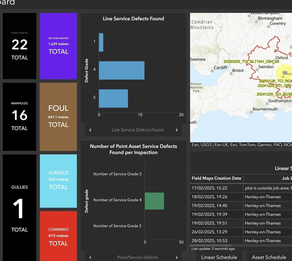Click the green Service Grade 4 bar

point(154,201)
